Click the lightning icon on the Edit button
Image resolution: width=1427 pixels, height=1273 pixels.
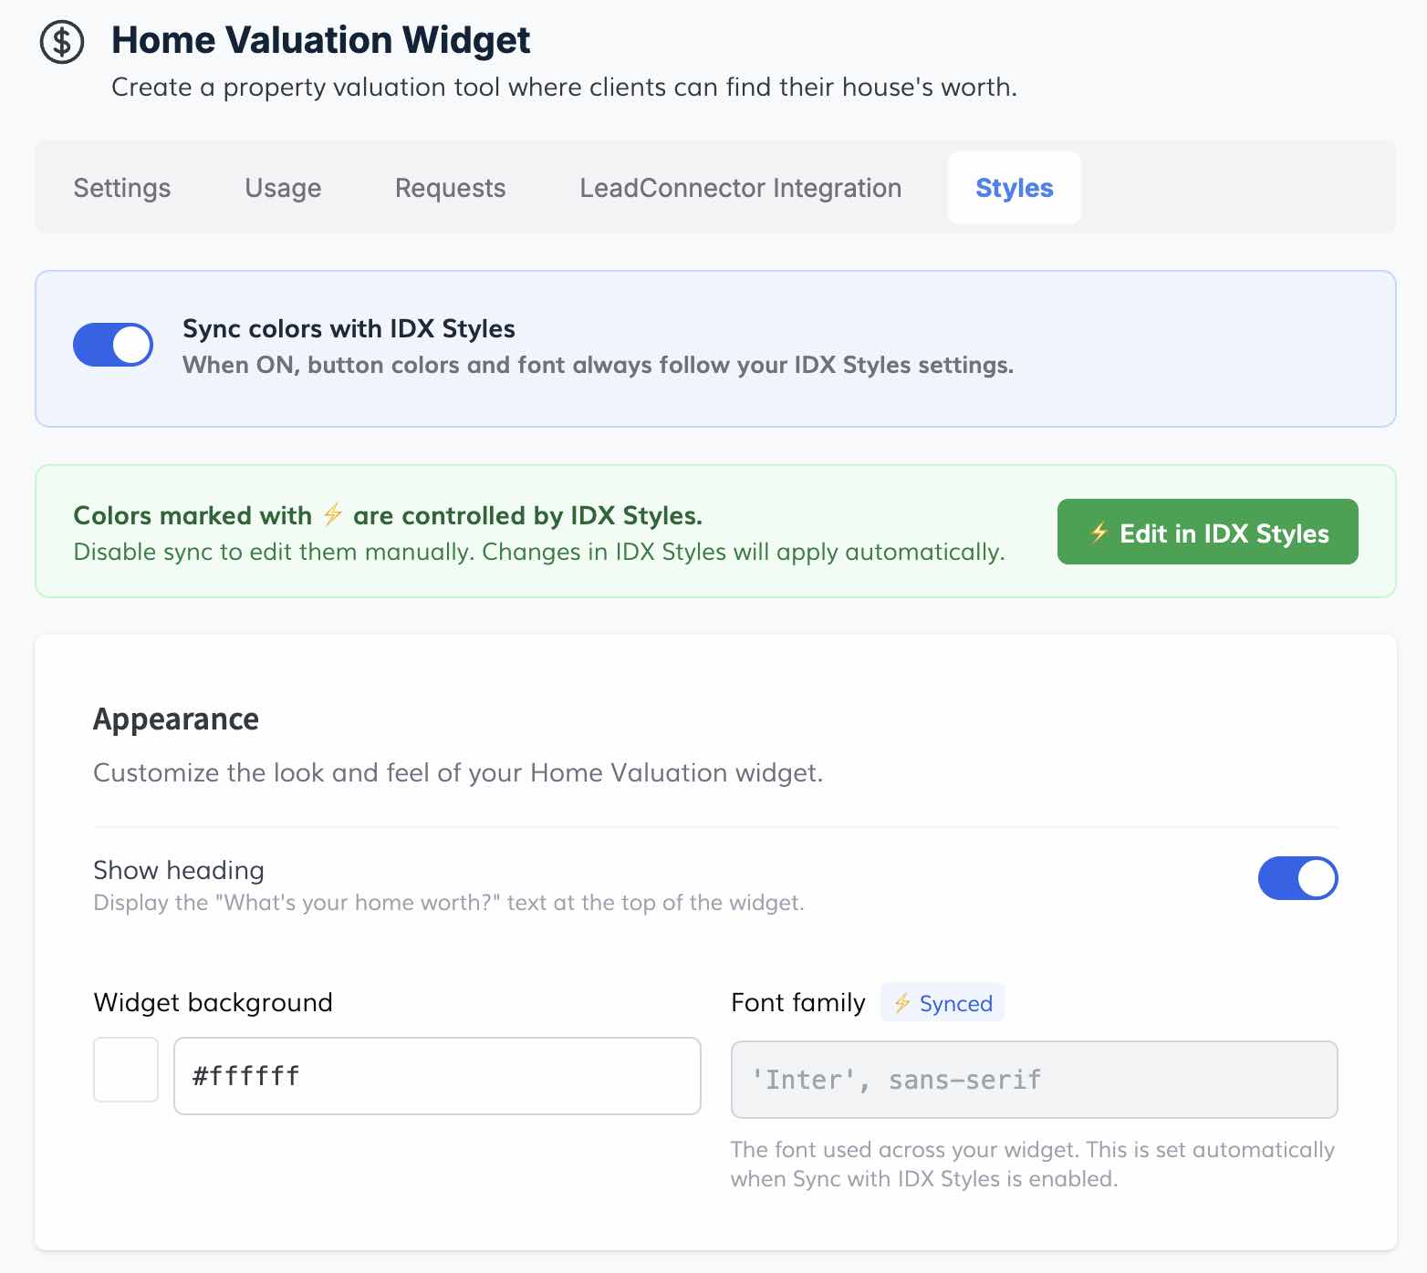(x=1099, y=533)
